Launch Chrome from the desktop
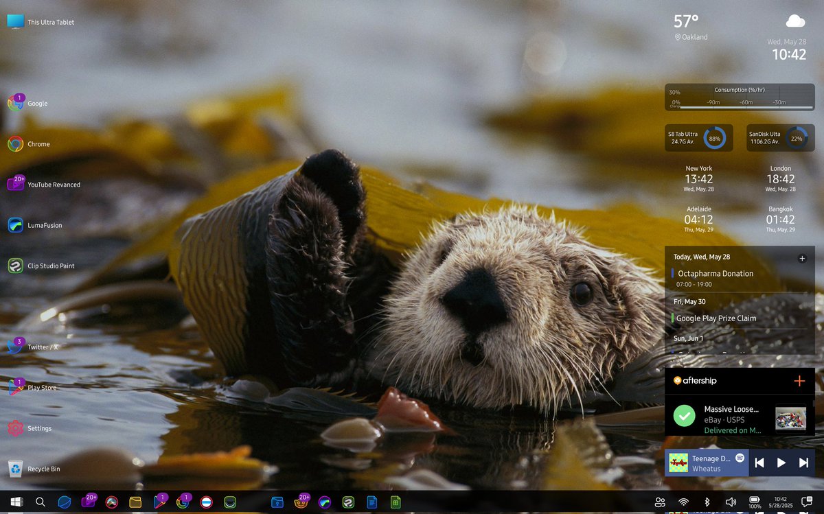 29,144
